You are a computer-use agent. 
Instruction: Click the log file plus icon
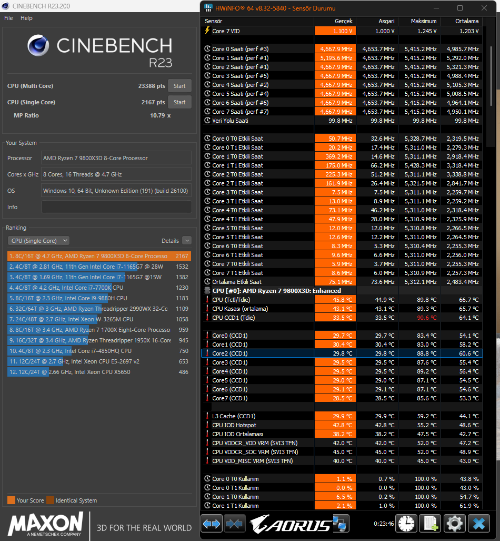coord(430,524)
